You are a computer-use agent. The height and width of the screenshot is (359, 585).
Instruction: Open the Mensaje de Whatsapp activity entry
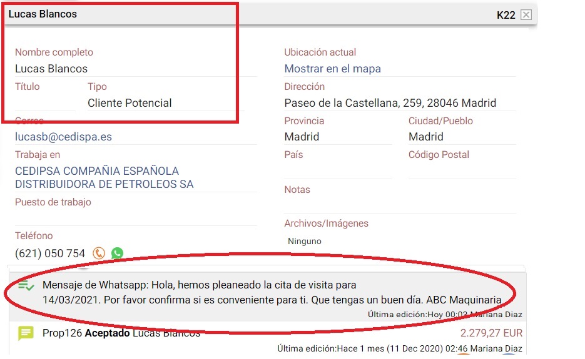[x=272, y=292]
